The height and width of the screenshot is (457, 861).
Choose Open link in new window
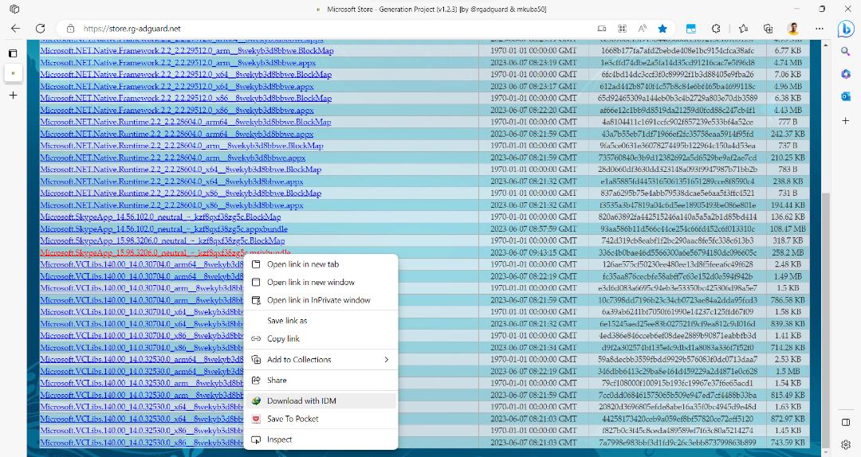(x=320, y=282)
